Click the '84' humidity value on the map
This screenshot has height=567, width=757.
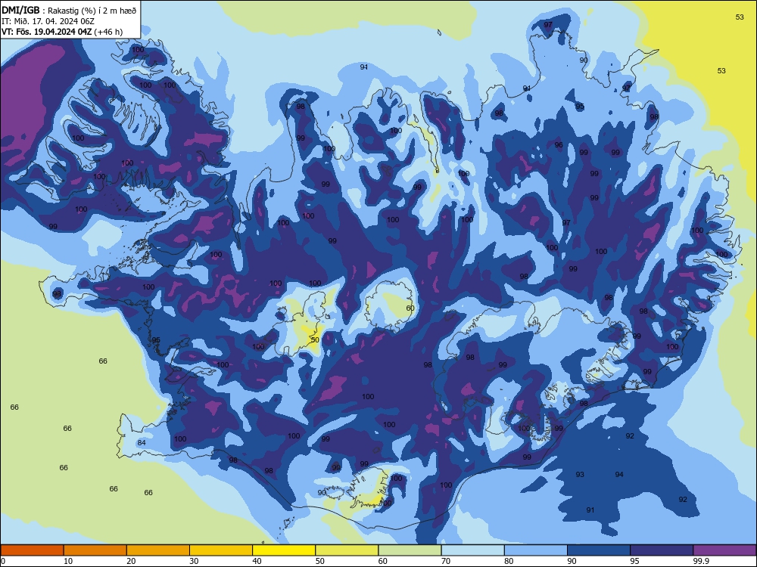pos(142,442)
